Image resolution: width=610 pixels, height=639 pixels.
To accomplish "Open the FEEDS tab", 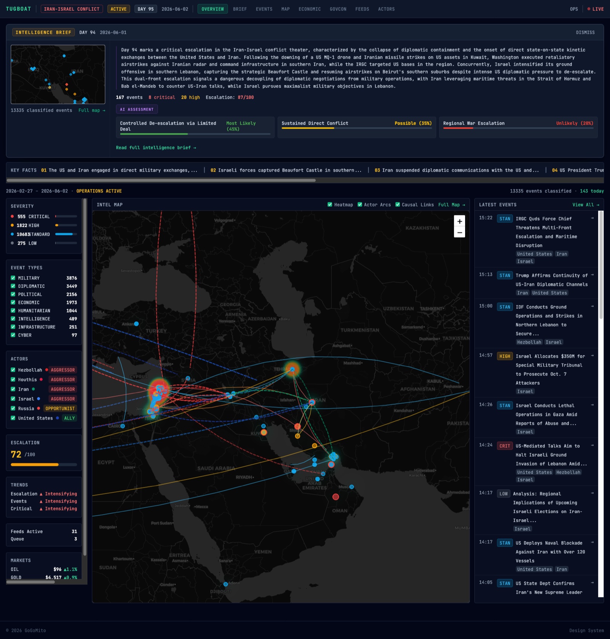I will pos(362,9).
